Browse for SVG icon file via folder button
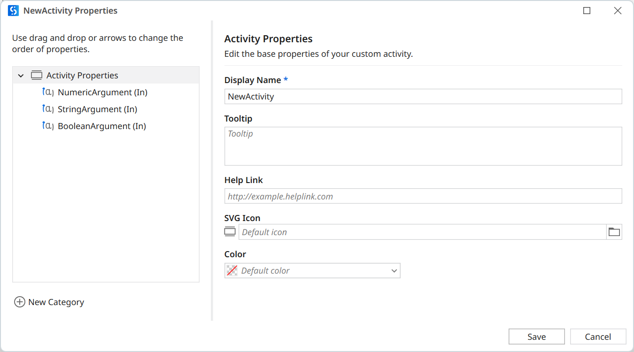 coord(614,232)
